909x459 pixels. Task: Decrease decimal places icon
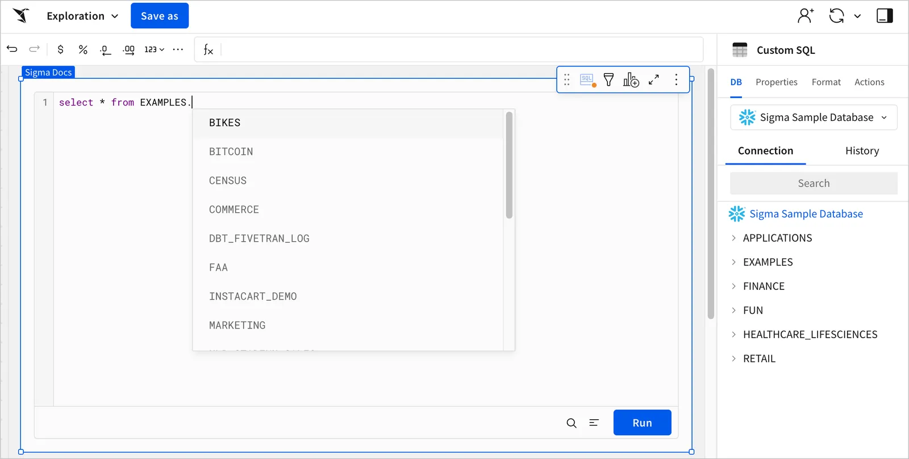tap(105, 50)
